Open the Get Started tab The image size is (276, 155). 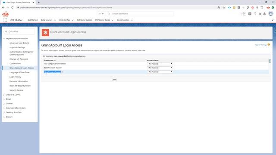(33, 20)
